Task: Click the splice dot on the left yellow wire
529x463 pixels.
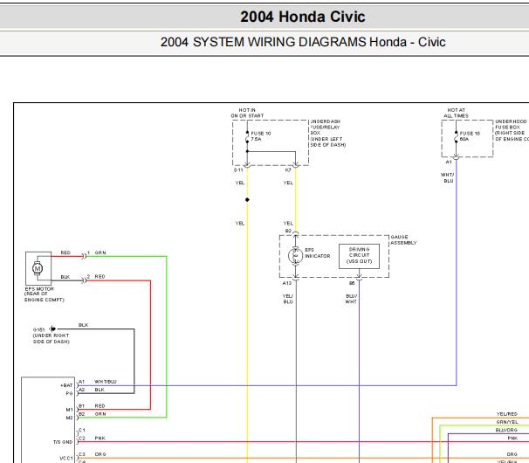Action: pyautogui.click(x=247, y=199)
